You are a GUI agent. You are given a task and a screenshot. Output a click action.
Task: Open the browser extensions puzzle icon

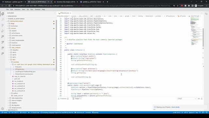(x=189, y=6)
